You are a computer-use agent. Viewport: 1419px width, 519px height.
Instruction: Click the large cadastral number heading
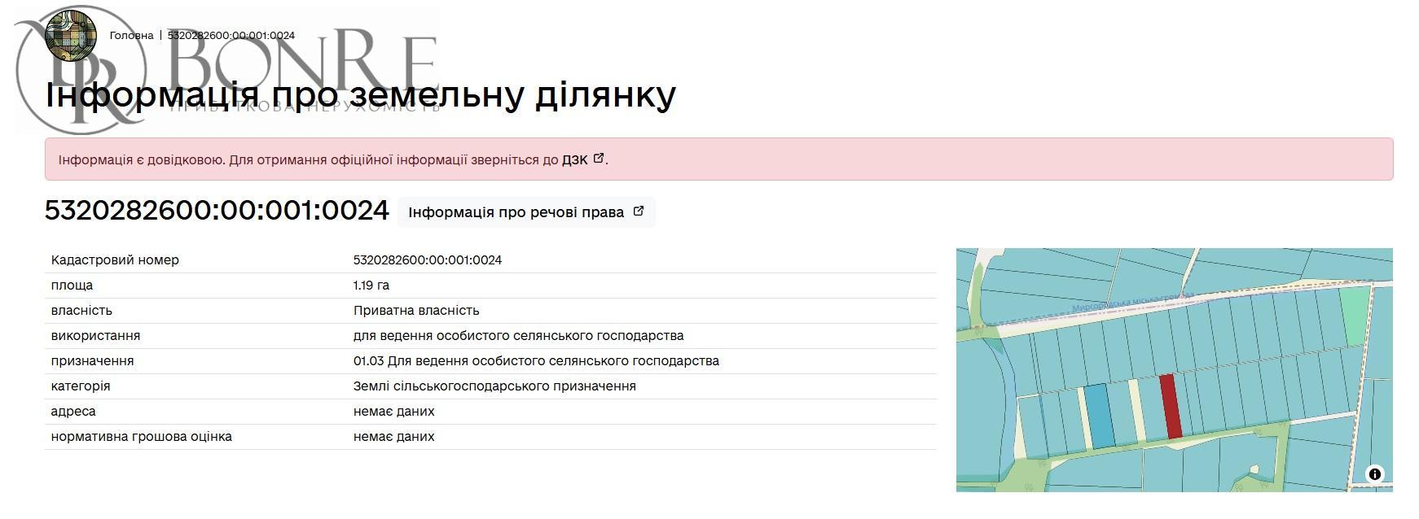217,211
